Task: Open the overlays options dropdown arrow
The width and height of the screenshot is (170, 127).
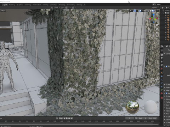Action: [142, 11]
